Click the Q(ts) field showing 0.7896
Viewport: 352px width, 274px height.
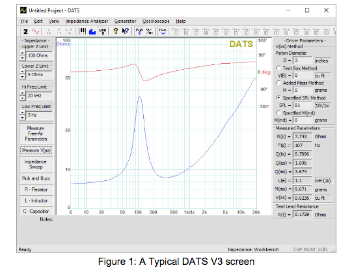click(x=302, y=154)
